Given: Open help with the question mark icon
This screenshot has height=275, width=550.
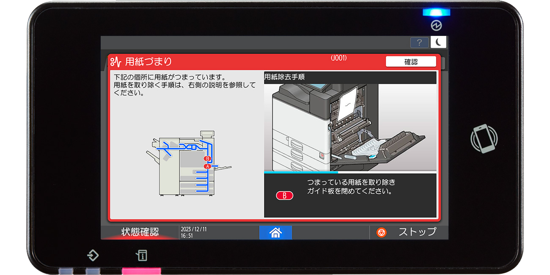Looking at the screenshot, I should click(x=419, y=42).
